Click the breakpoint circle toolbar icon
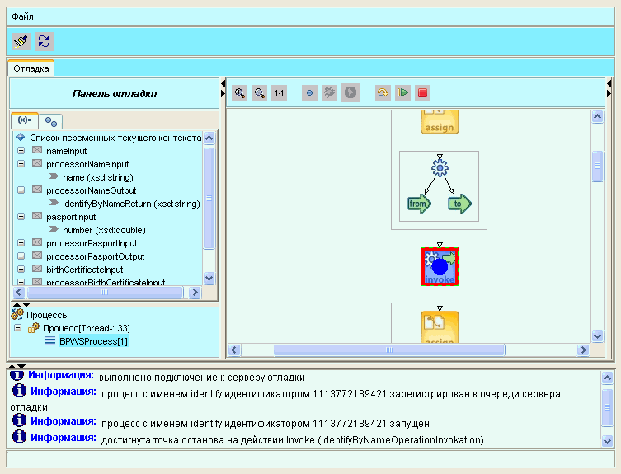Image resolution: width=621 pixels, height=474 pixels. pyautogui.click(x=309, y=93)
